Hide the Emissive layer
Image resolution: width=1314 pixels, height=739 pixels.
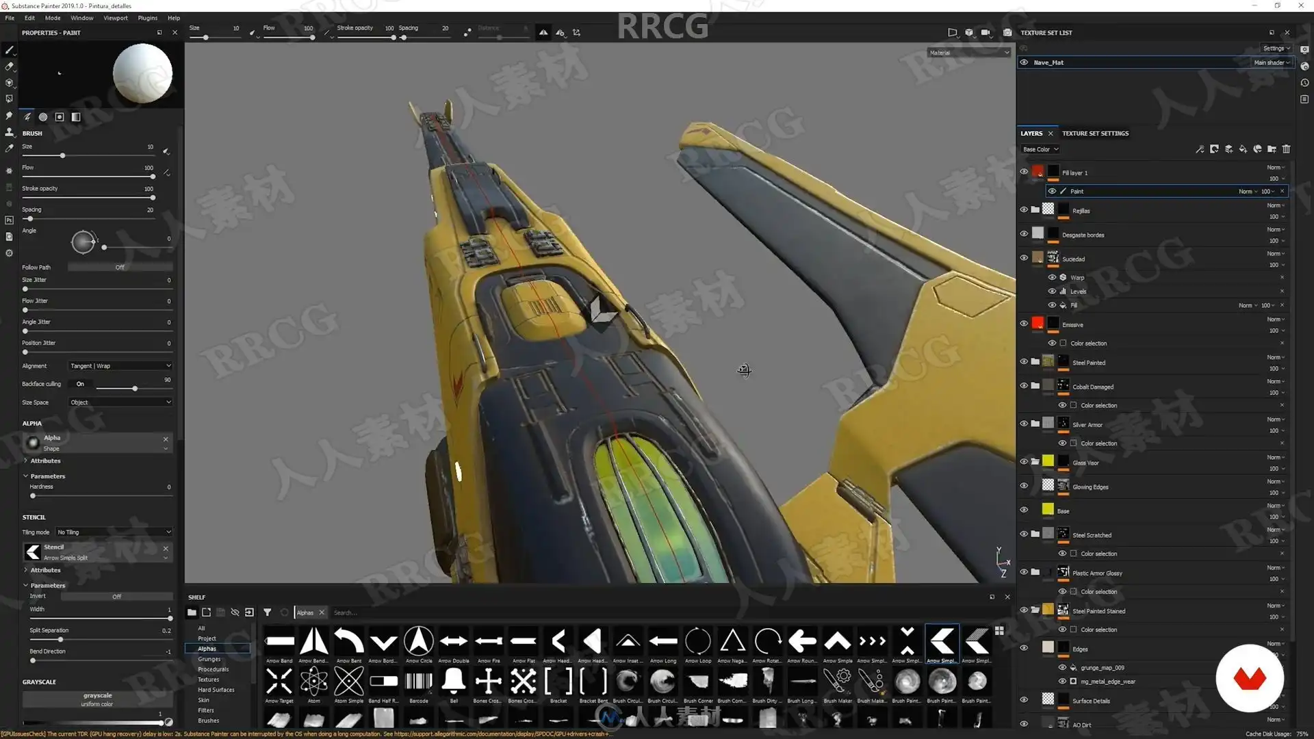tap(1024, 324)
